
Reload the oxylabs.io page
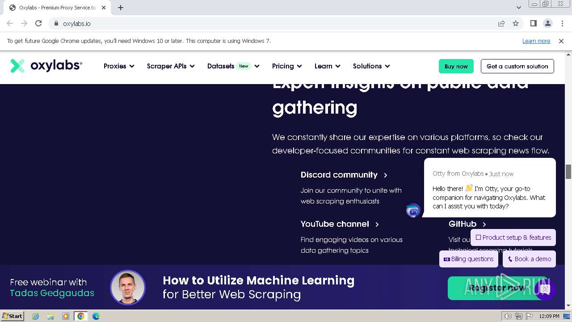38,23
